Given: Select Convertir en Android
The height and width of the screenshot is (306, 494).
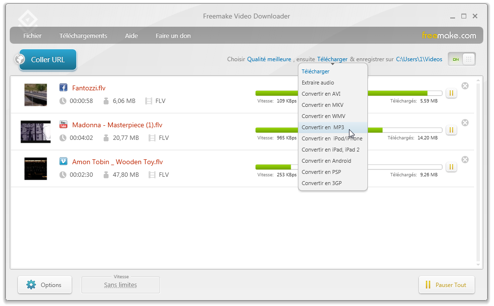Looking at the screenshot, I should [333, 161].
